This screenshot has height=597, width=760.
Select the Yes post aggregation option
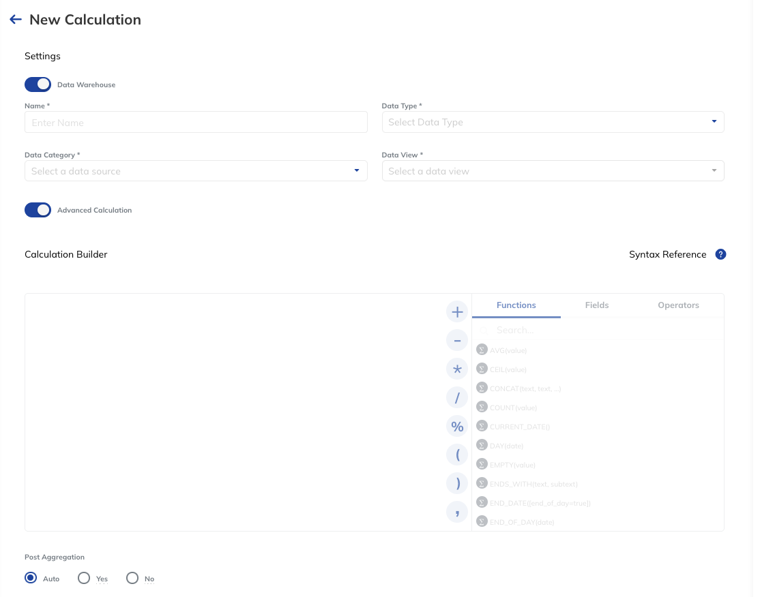point(83,577)
